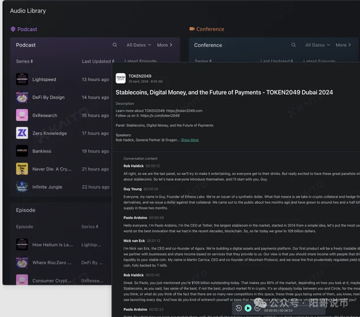
Task: Click the Podcast panel search icon
Action: [x=115, y=45]
